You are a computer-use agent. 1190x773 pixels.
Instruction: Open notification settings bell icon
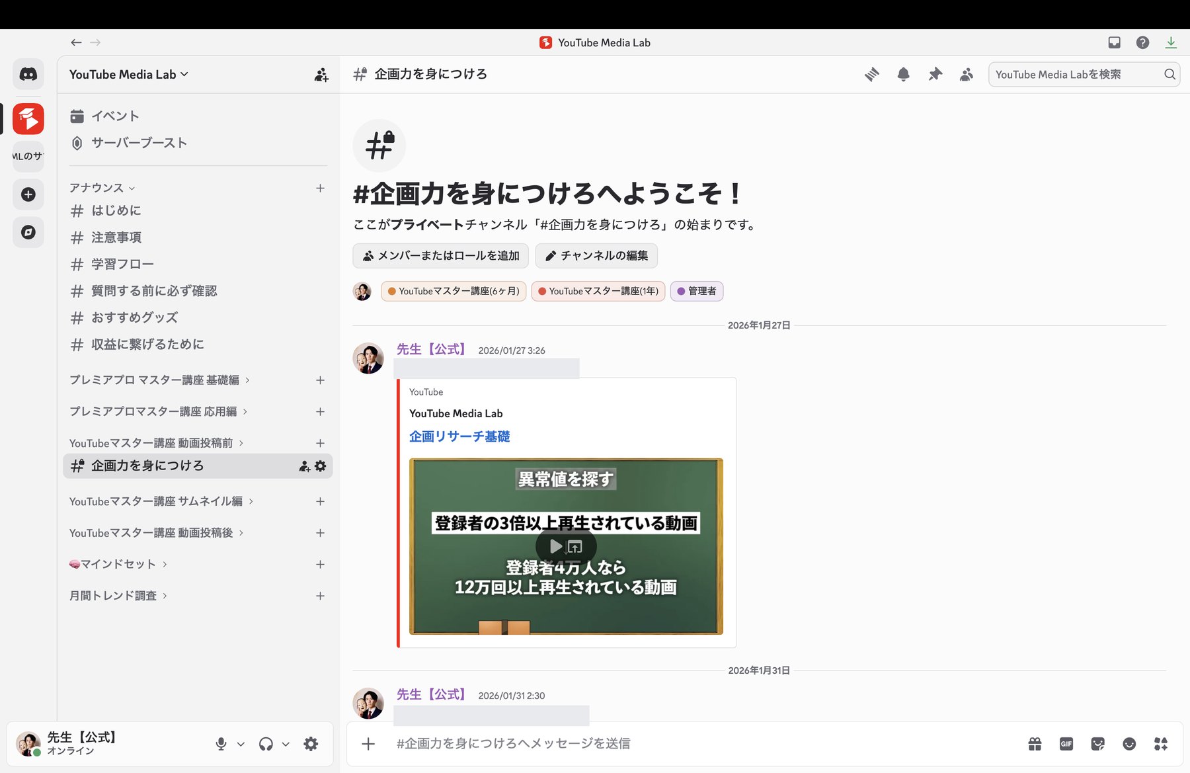pyautogui.click(x=903, y=75)
